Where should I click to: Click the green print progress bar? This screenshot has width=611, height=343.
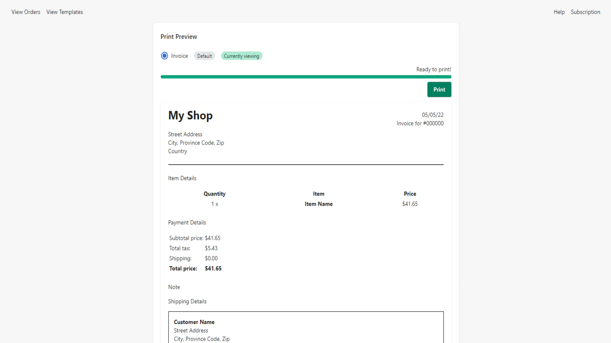[x=305, y=77]
